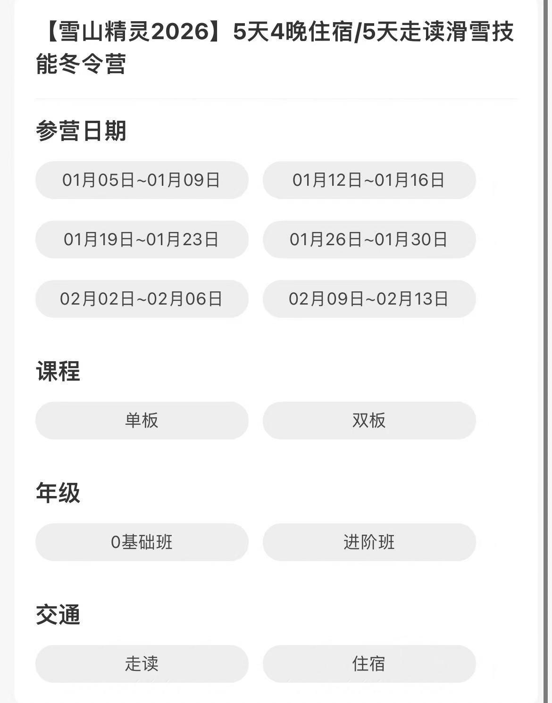Select camp dates 01月26日~01月30日
The height and width of the screenshot is (703, 552).
pos(369,240)
